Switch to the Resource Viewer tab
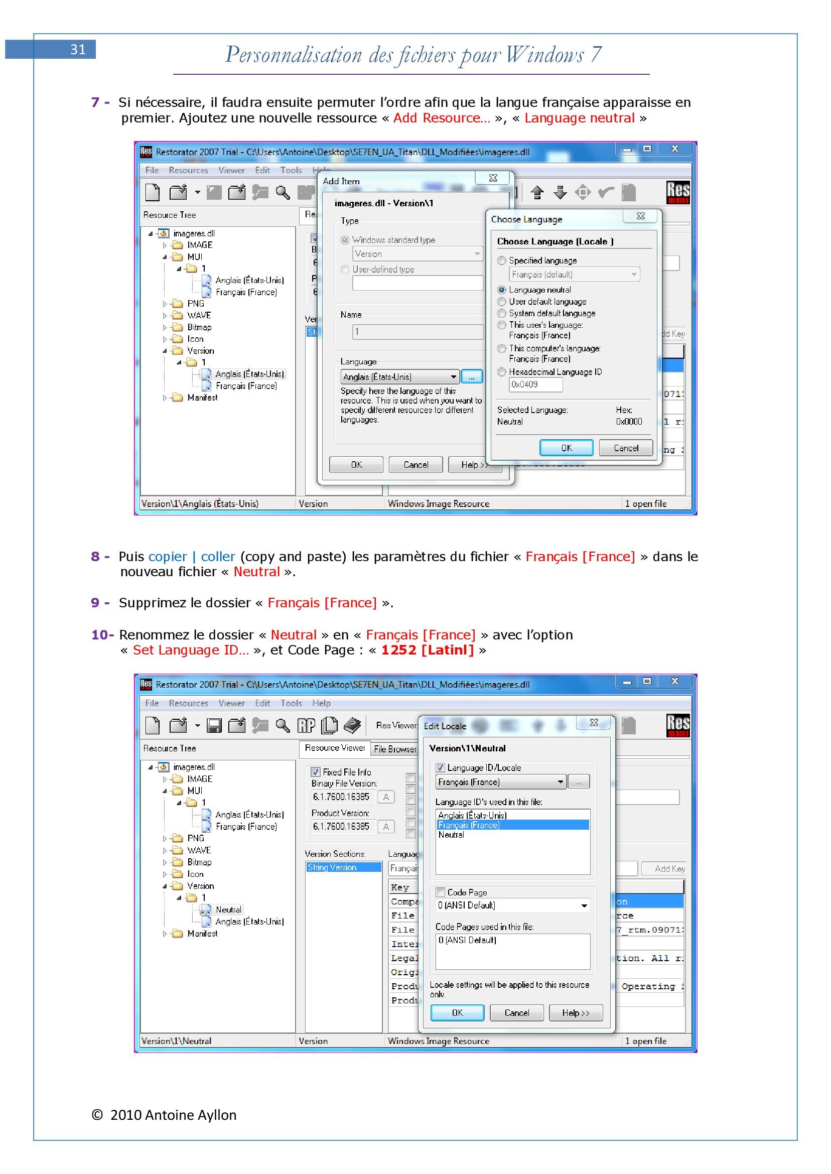The width and height of the screenshot is (831, 1174). coord(335,748)
